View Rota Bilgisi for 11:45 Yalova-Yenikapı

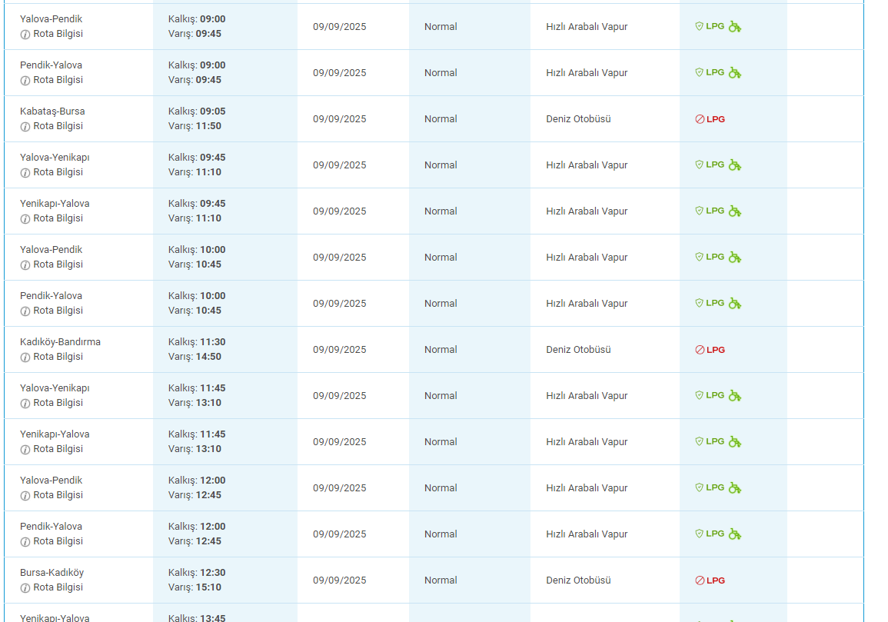(x=58, y=403)
